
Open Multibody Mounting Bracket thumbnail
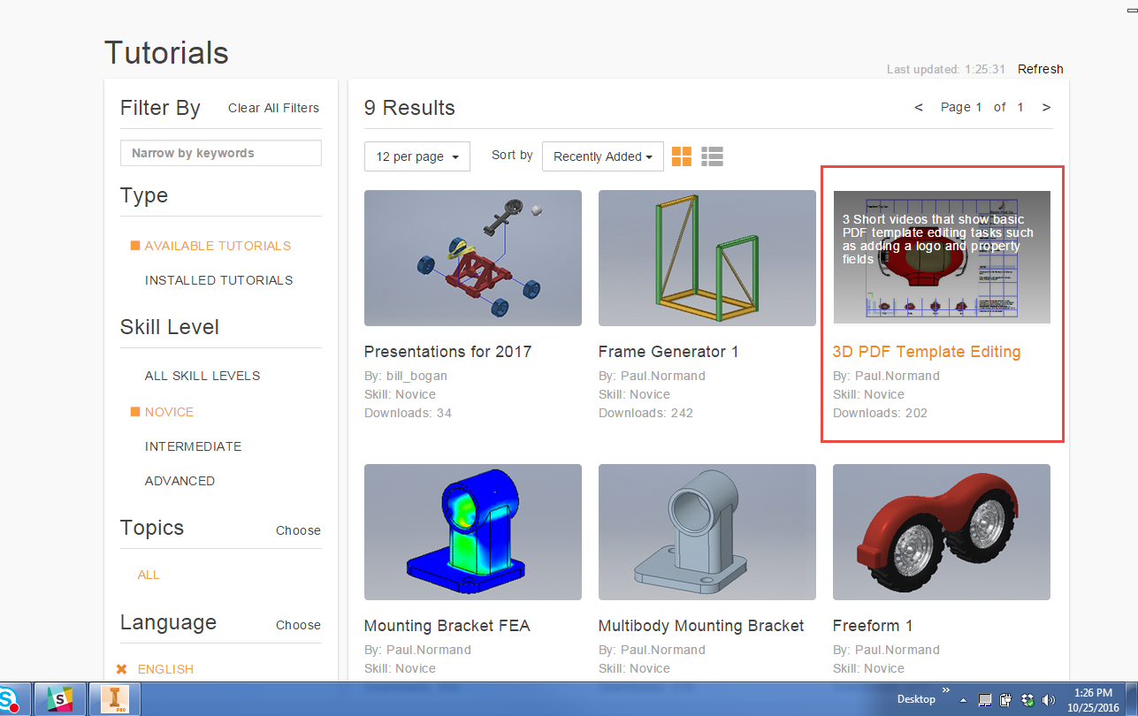(x=707, y=532)
